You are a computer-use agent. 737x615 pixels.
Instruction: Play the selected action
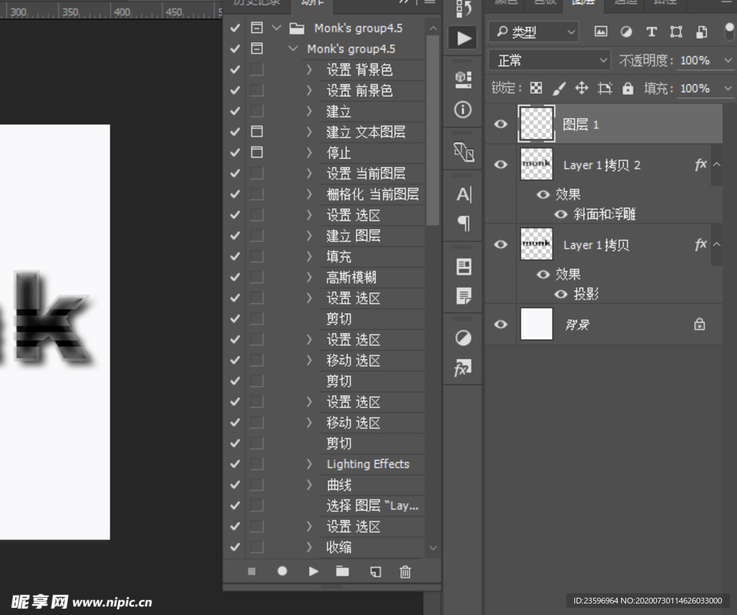[x=312, y=571]
